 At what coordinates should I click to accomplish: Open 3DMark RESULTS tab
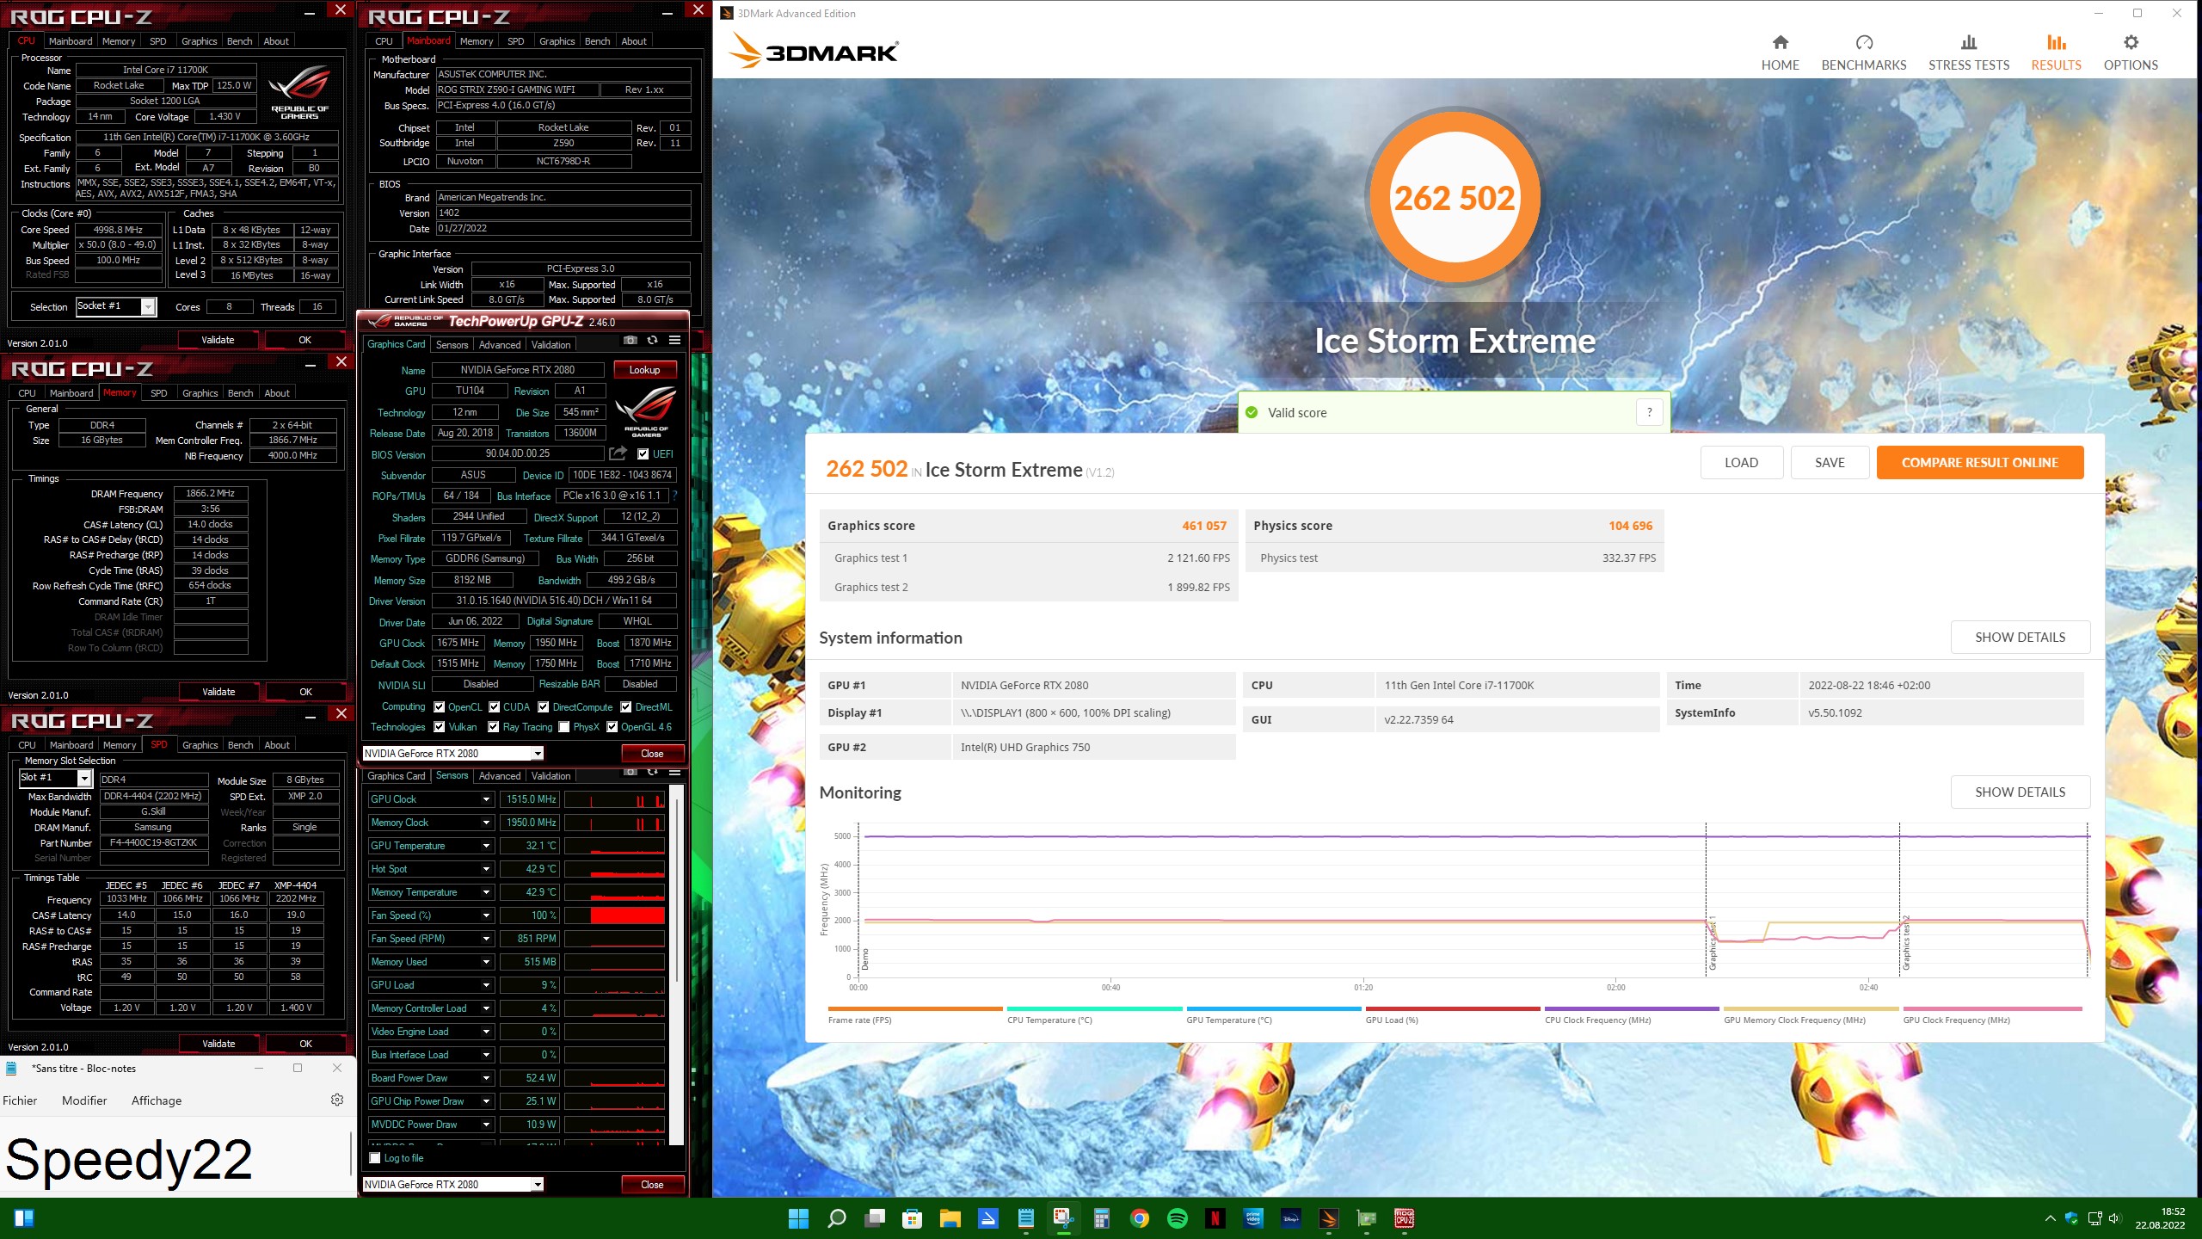click(2056, 52)
